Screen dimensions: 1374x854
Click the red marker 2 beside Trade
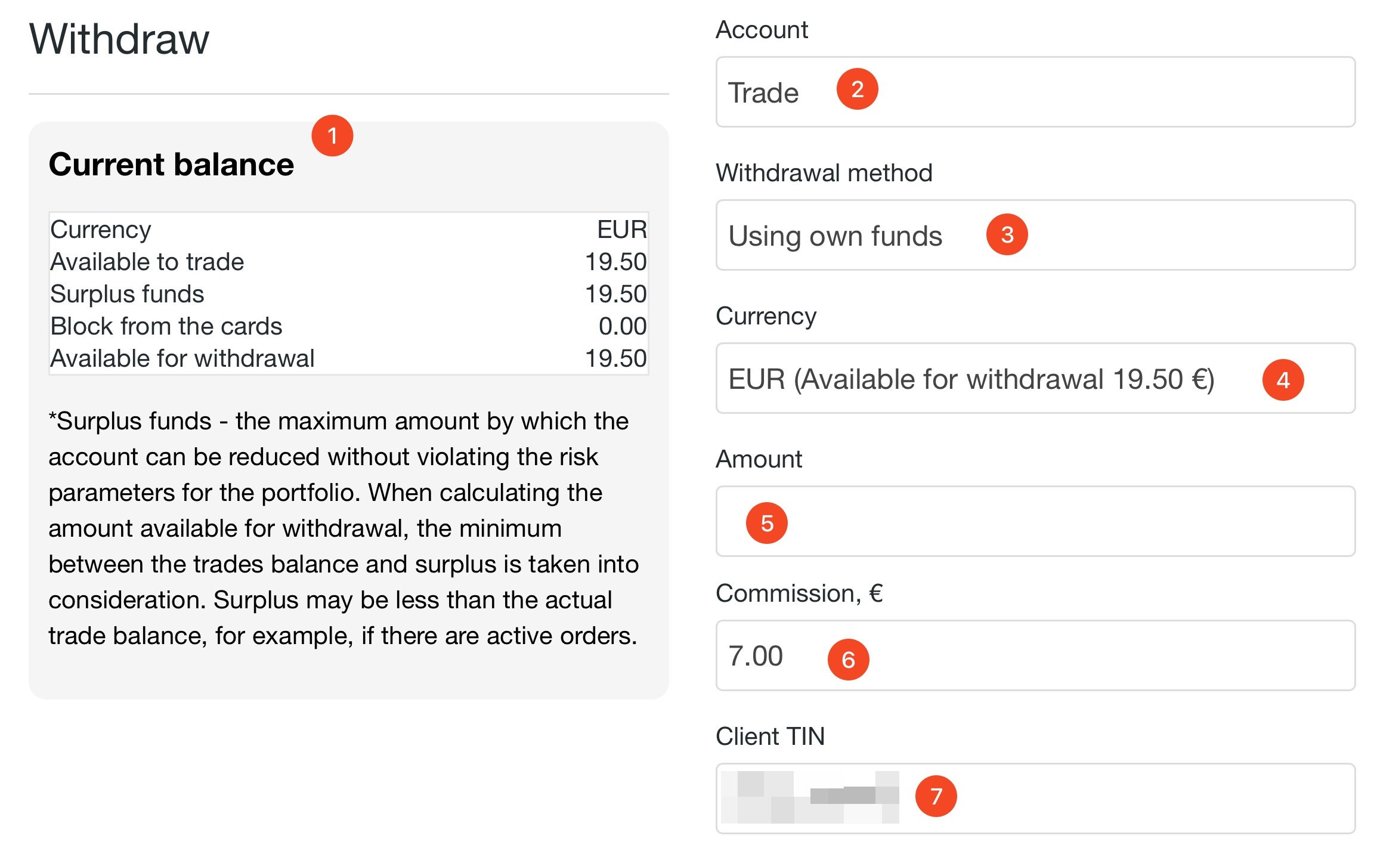click(x=857, y=89)
